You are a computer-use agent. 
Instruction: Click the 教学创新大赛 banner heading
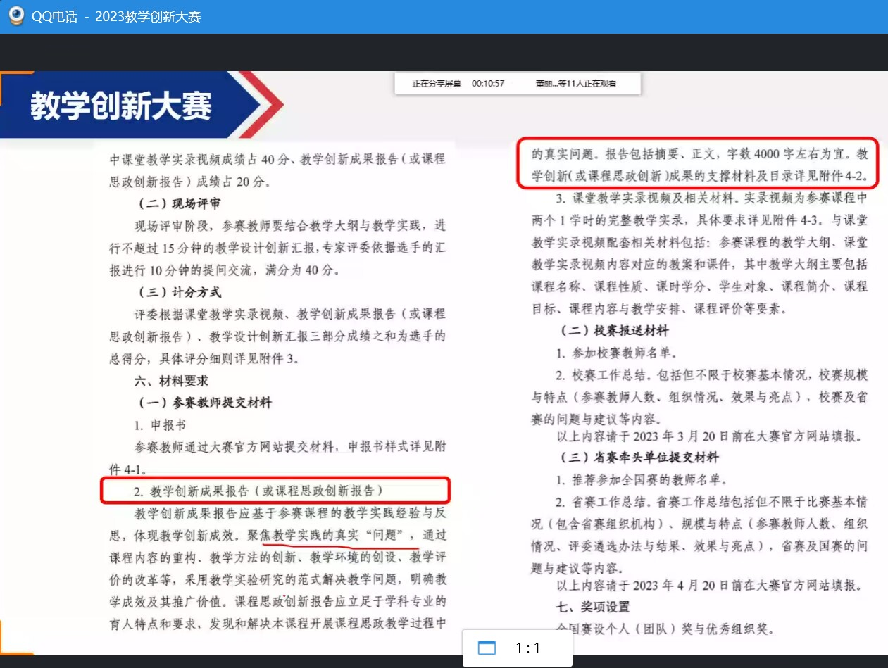(120, 106)
